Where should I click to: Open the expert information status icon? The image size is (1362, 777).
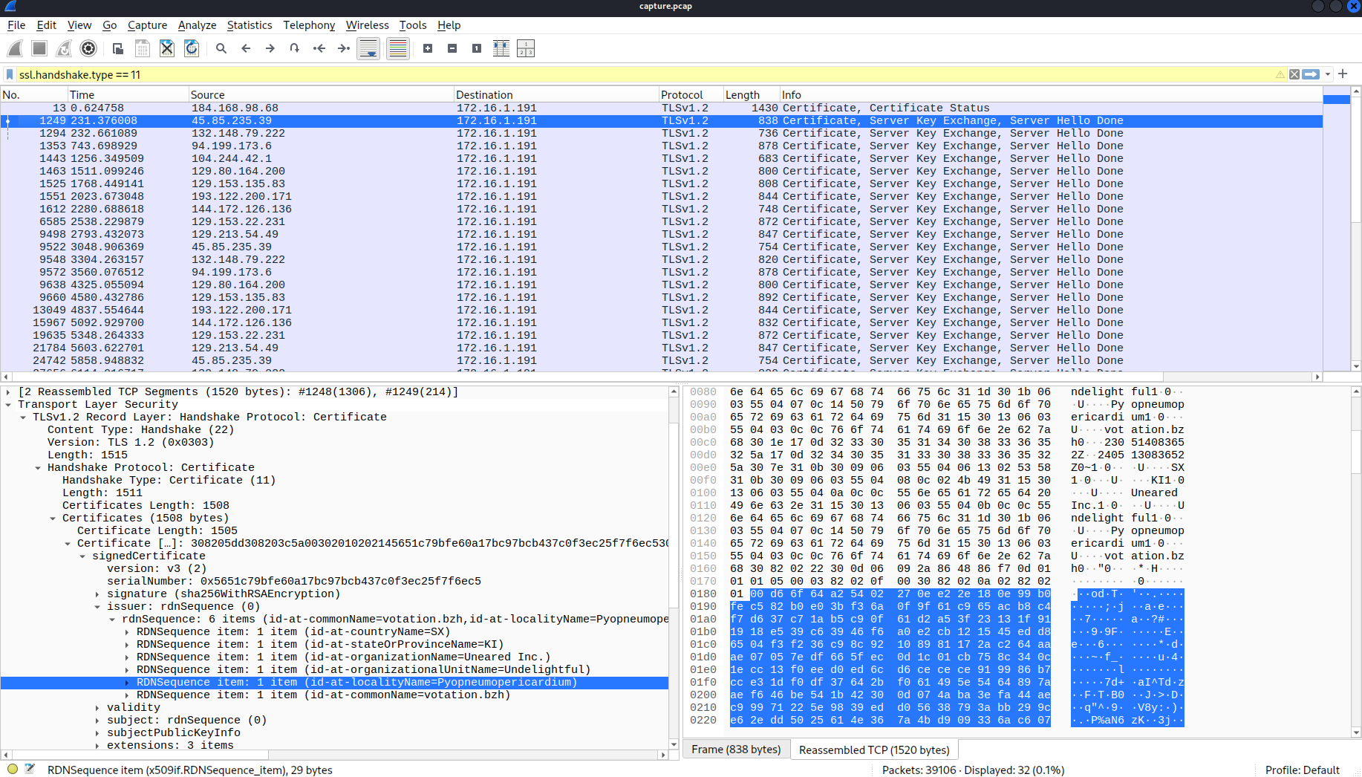(13, 770)
